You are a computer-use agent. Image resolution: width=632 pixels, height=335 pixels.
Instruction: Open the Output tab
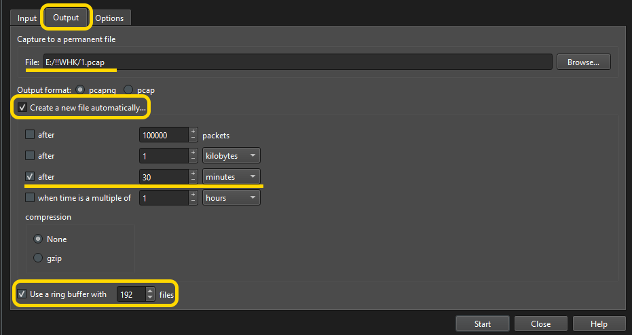[66, 18]
